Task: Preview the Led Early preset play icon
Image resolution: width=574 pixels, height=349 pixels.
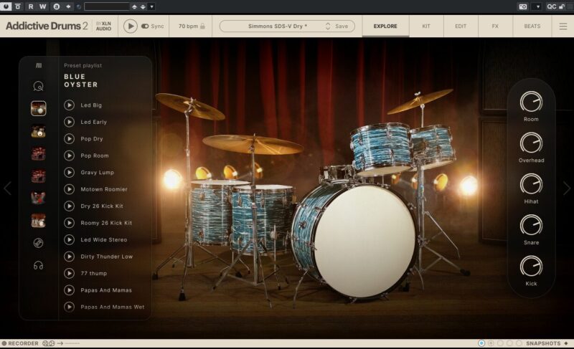Action: click(69, 122)
